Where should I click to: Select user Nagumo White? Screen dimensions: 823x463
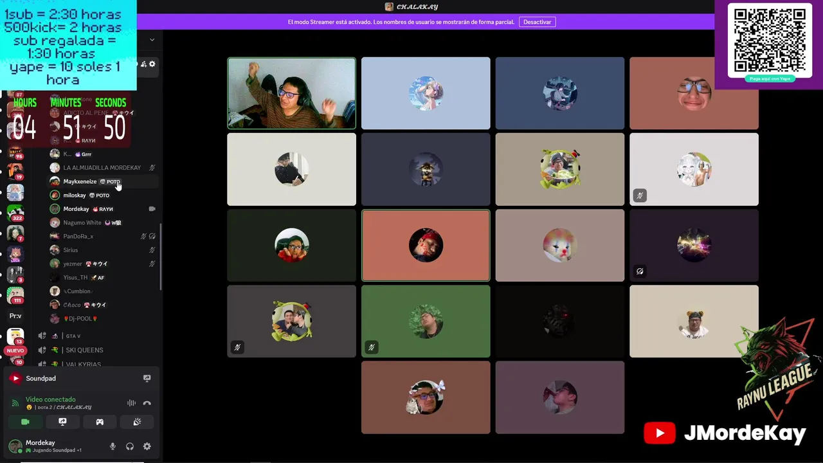tap(103, 222)
